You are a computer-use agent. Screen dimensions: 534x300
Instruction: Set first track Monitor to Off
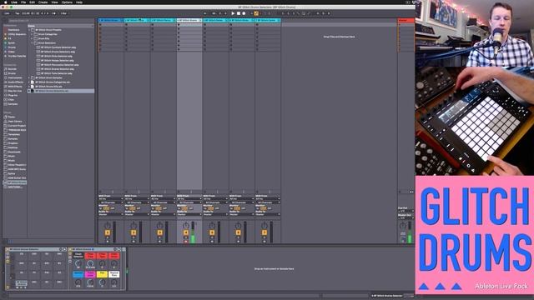tap(113, 208)
